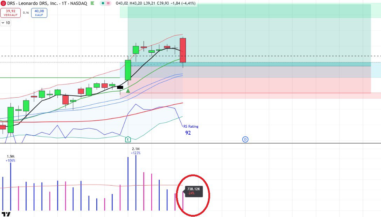Click the 738.12K volume tooltip
Image resolution: width=381 pixels, height=217 pixels.
pos(194,191)
